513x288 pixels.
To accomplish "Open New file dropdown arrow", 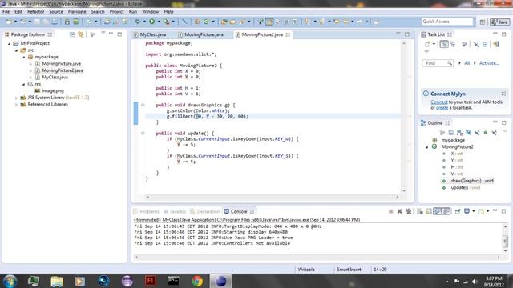I will [x=15, y=22].
